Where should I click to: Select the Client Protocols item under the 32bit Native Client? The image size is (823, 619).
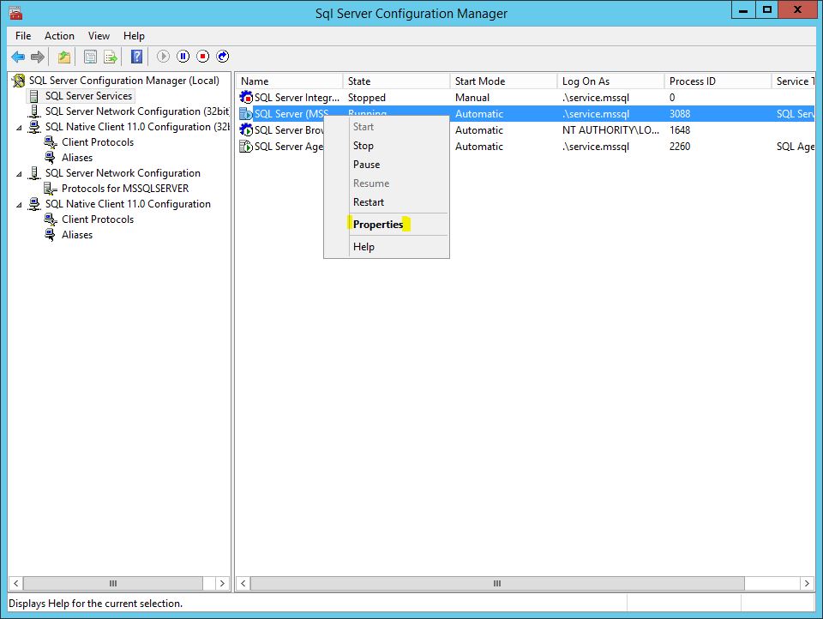[98, 142]
